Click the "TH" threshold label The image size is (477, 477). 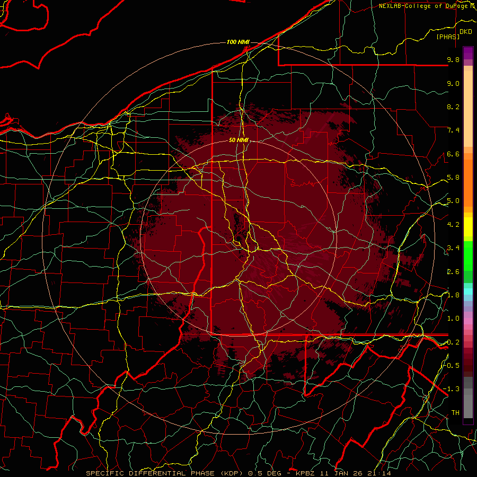tap(455, 412)
